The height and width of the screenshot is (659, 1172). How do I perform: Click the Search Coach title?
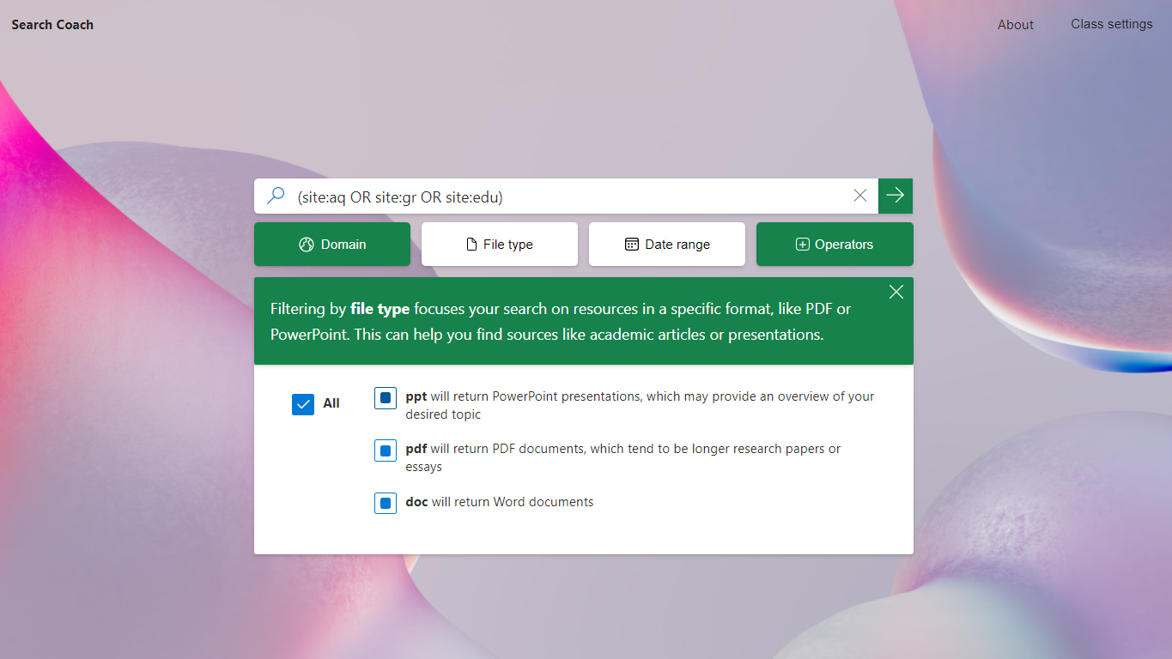[52, 25]
